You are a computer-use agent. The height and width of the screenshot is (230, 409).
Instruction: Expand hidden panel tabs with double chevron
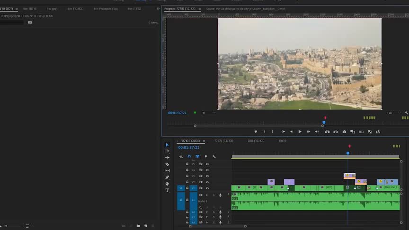(x=158, y=9)
